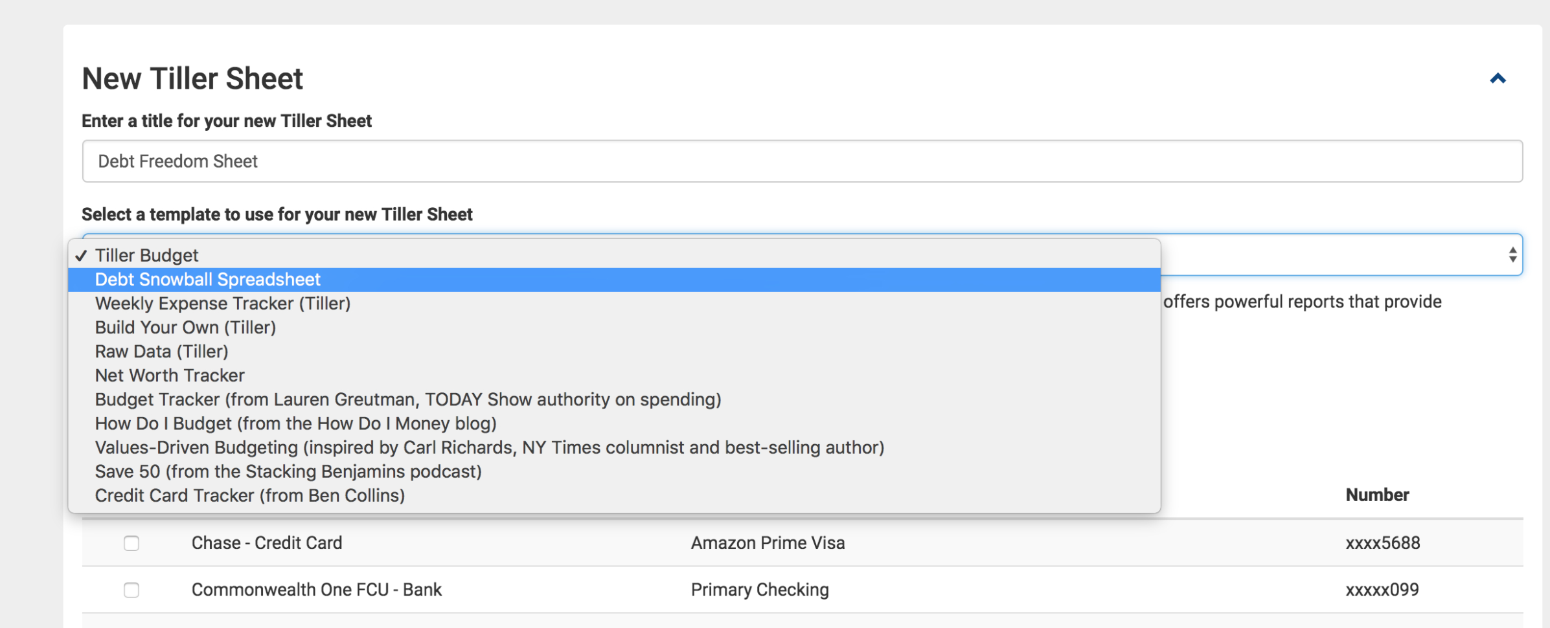
Task: Select the Tiller Budget template option
Action: (x=146, y=255)
